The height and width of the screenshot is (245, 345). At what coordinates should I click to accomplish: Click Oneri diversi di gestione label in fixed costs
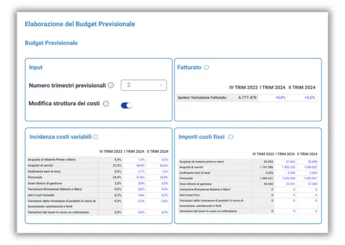(x=195, y=184)
